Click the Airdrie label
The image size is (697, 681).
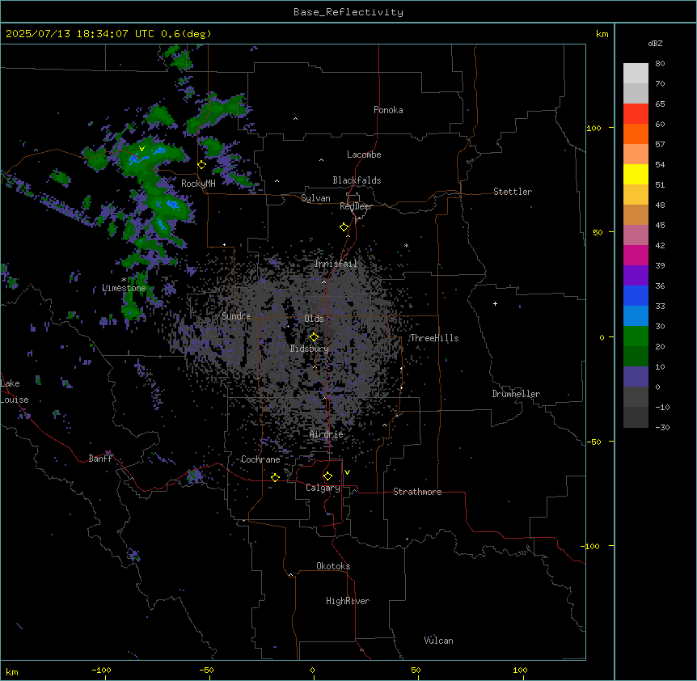coord(327,434)
